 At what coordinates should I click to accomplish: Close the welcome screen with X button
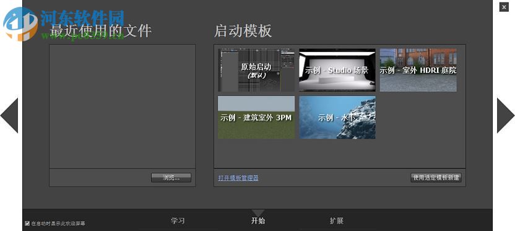[x=504, y=7]
